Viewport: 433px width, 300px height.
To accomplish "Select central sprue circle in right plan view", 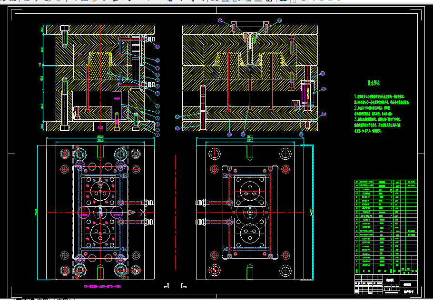I will [250, 212].
